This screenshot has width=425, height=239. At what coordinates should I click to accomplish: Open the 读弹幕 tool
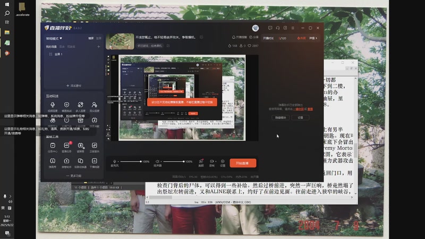(80, 148)
